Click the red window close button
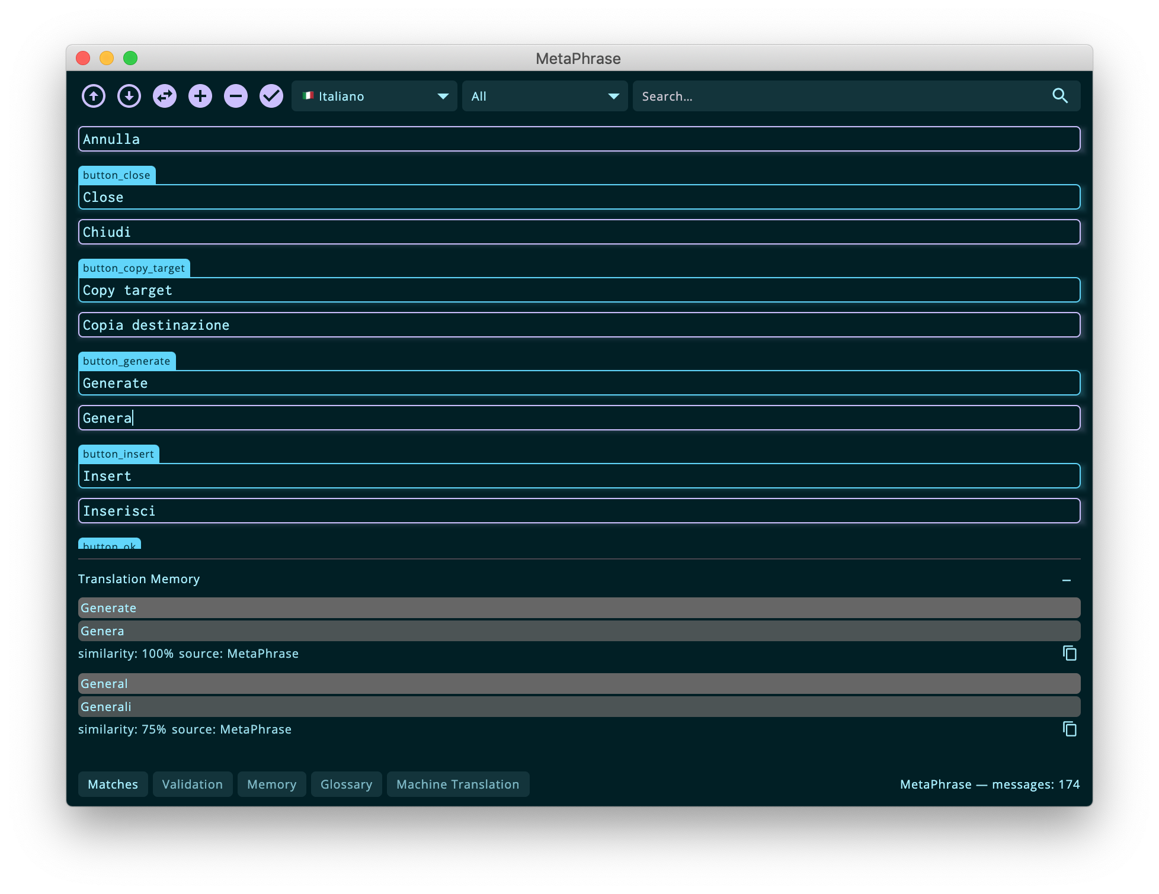Viewport: 1159px width, 894px height. coord(83,58)
